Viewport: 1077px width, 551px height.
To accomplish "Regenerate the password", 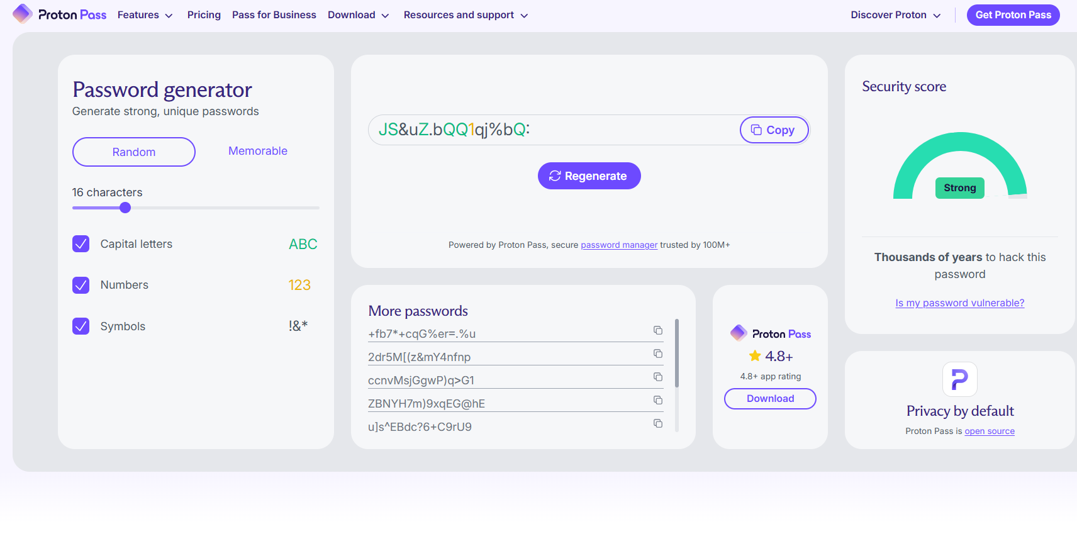I will (x=589, y=176).
